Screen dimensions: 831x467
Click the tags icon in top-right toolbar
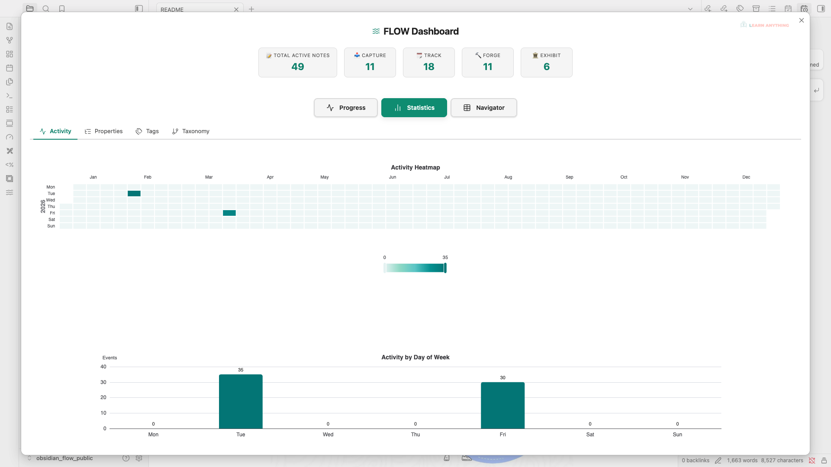[740, 9]
